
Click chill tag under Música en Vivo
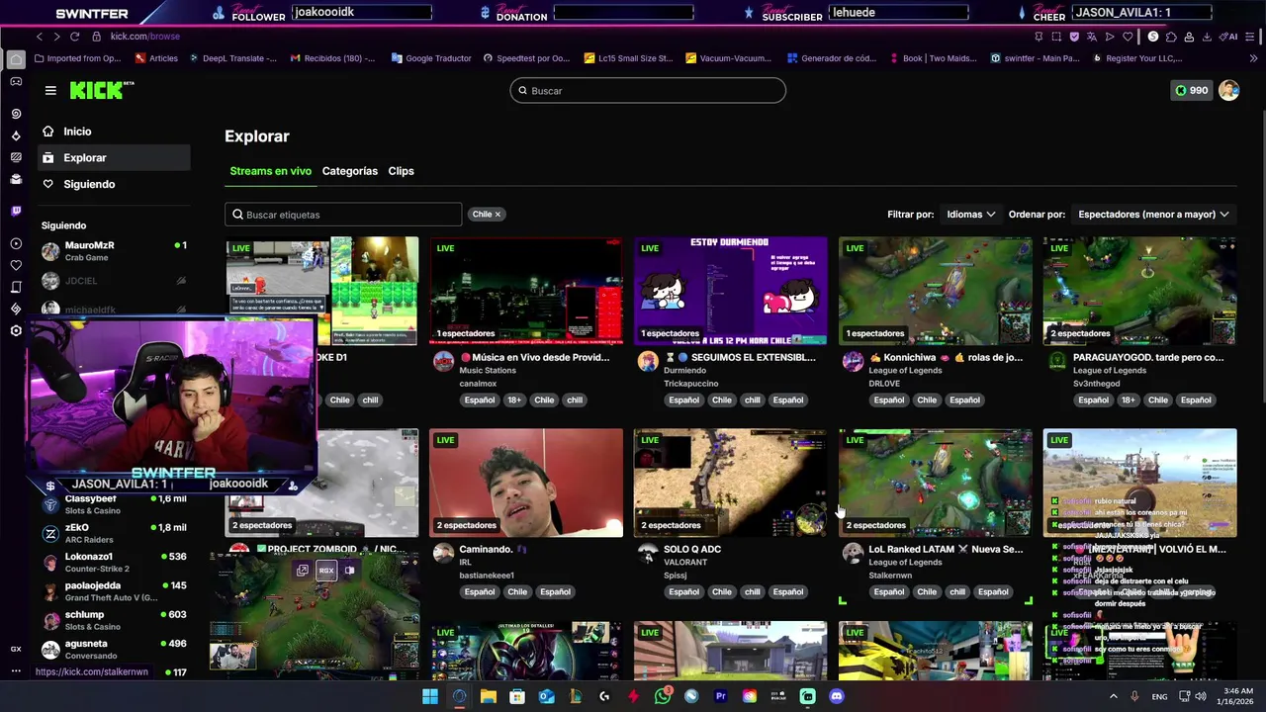point(575,400)
